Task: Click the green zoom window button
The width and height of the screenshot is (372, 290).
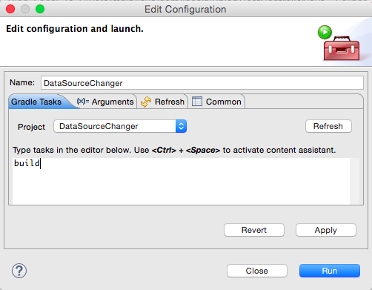Action: click(40, 9)
